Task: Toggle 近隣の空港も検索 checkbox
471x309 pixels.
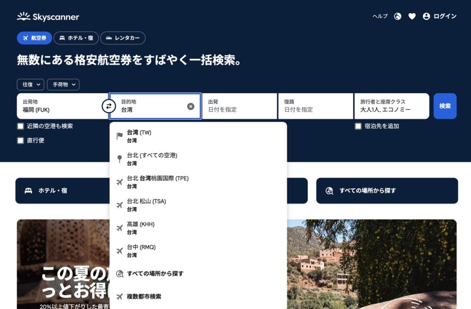Action: tap(20, 126)
